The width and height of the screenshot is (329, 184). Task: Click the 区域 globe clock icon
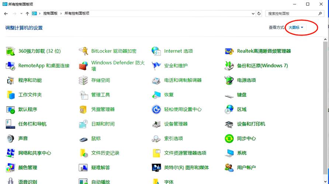tap(229, 109)
